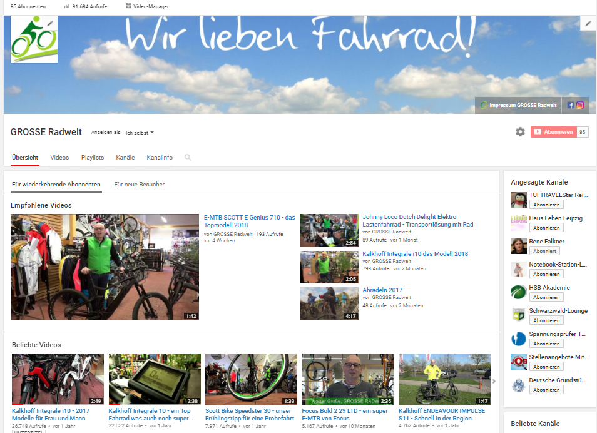Play the large E-MTB SCOTT featured video thumbnail
This screenshot has height=433, width=597.
pyautogui.click(x=105, y=267)
